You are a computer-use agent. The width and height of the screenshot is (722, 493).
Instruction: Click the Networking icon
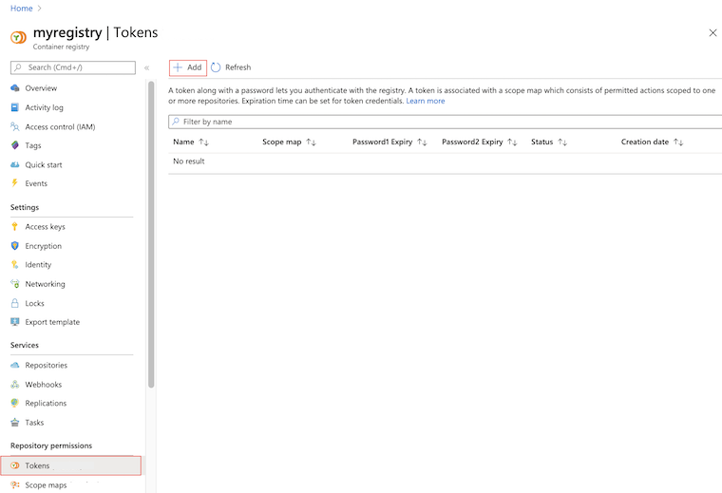tap(15, 284)
